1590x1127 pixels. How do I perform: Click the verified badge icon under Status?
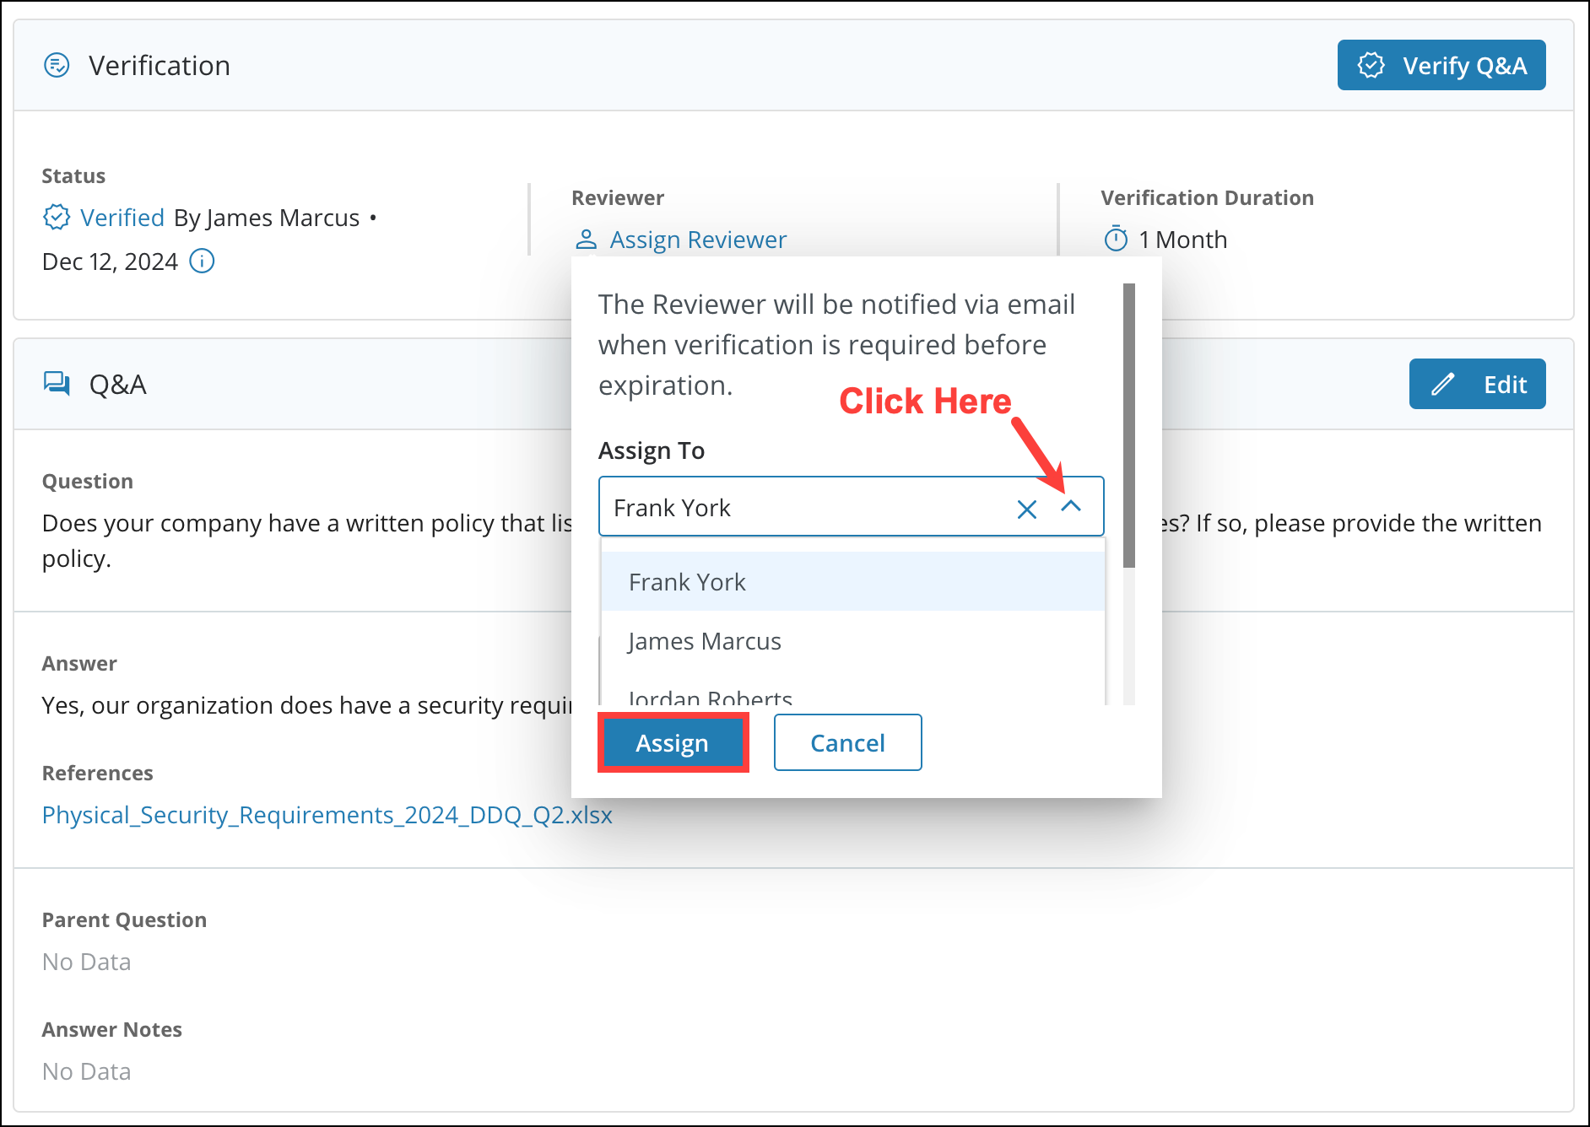[57, 217]
